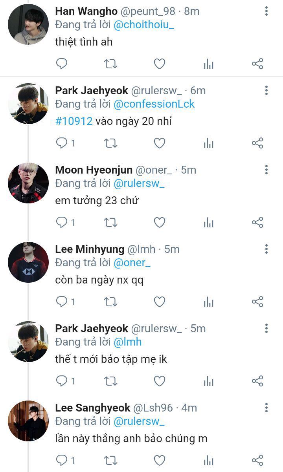
Task: Reply to Han Wangho's tweet
Action: (x=62, y=64)
